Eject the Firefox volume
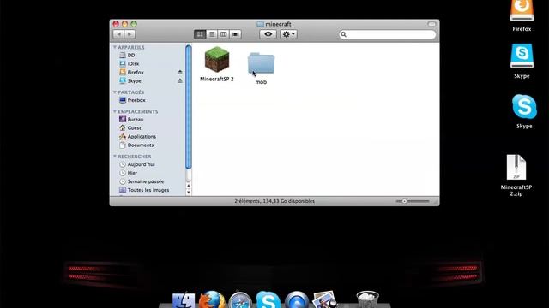This screenshot has height=308, width=549. 180,72
